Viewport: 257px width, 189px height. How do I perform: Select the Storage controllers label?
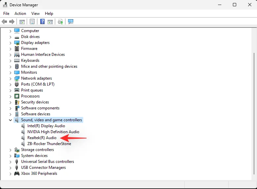[x=37, y=150]
